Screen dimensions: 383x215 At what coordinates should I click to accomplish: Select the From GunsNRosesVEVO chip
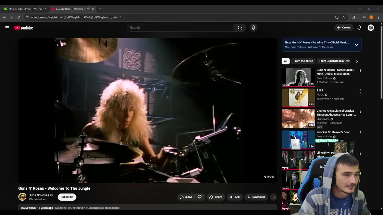pos(335,61)
